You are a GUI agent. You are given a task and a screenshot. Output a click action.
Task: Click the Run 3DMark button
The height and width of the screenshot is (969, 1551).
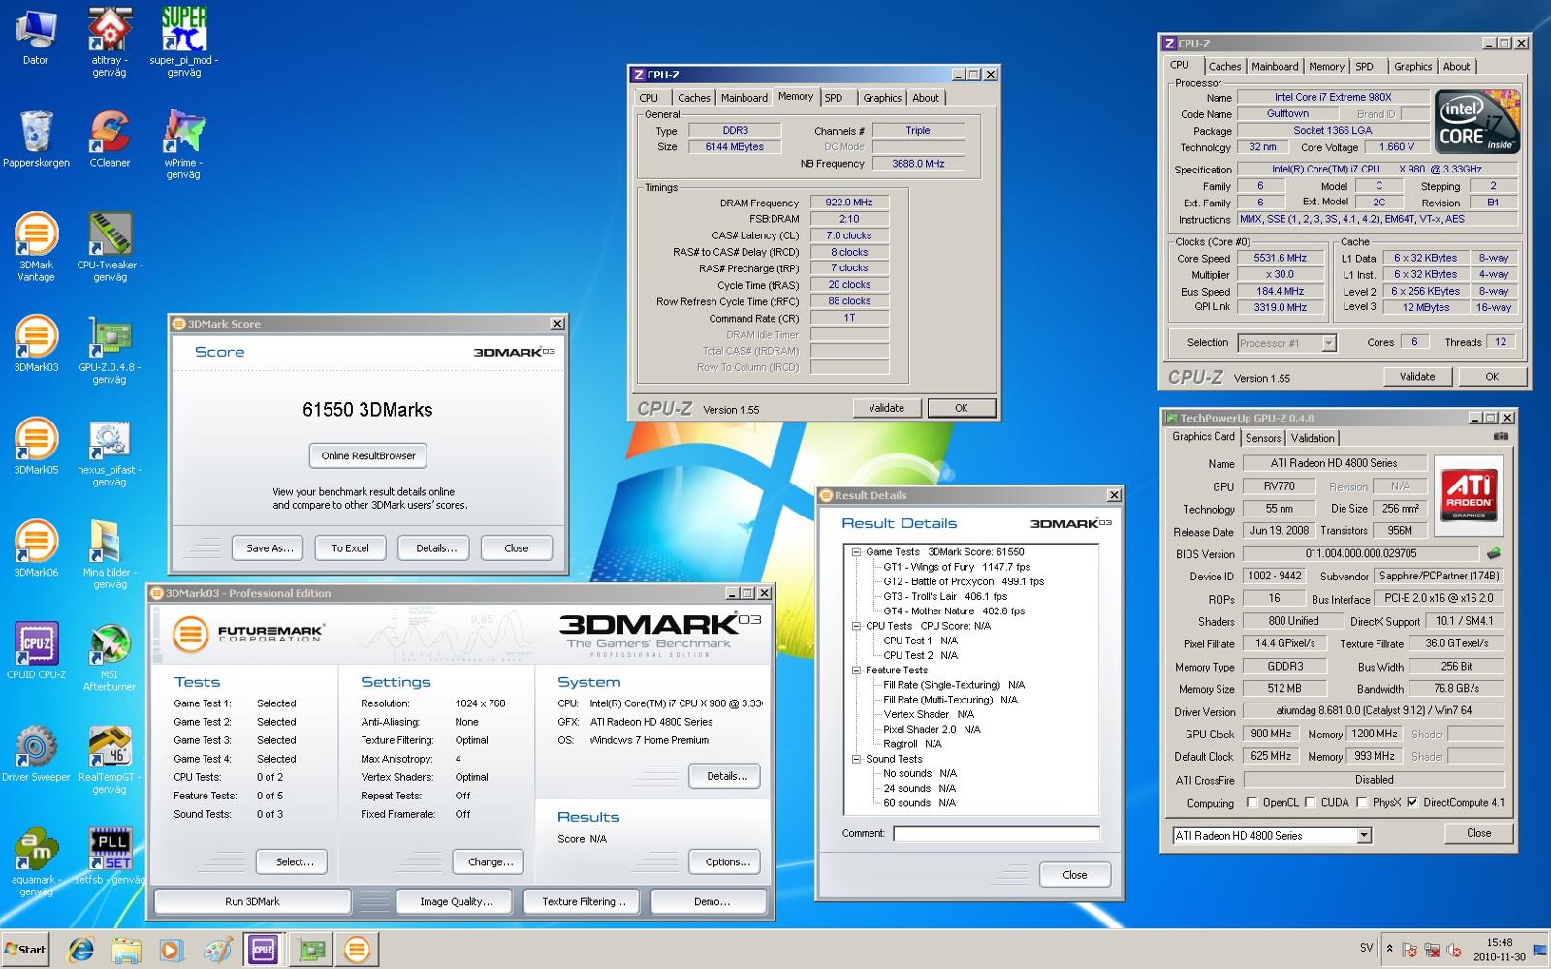pyautogui.click(x=252, y=901)
